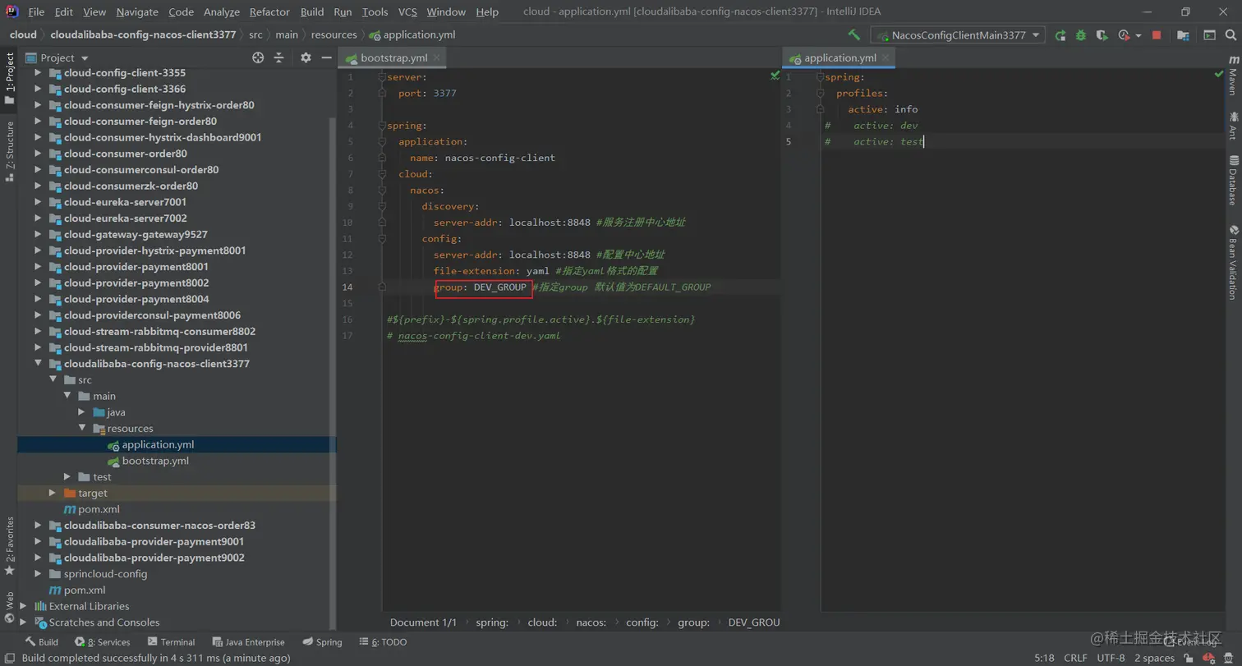Toggle the Maven tool window

coord(1233,77)
